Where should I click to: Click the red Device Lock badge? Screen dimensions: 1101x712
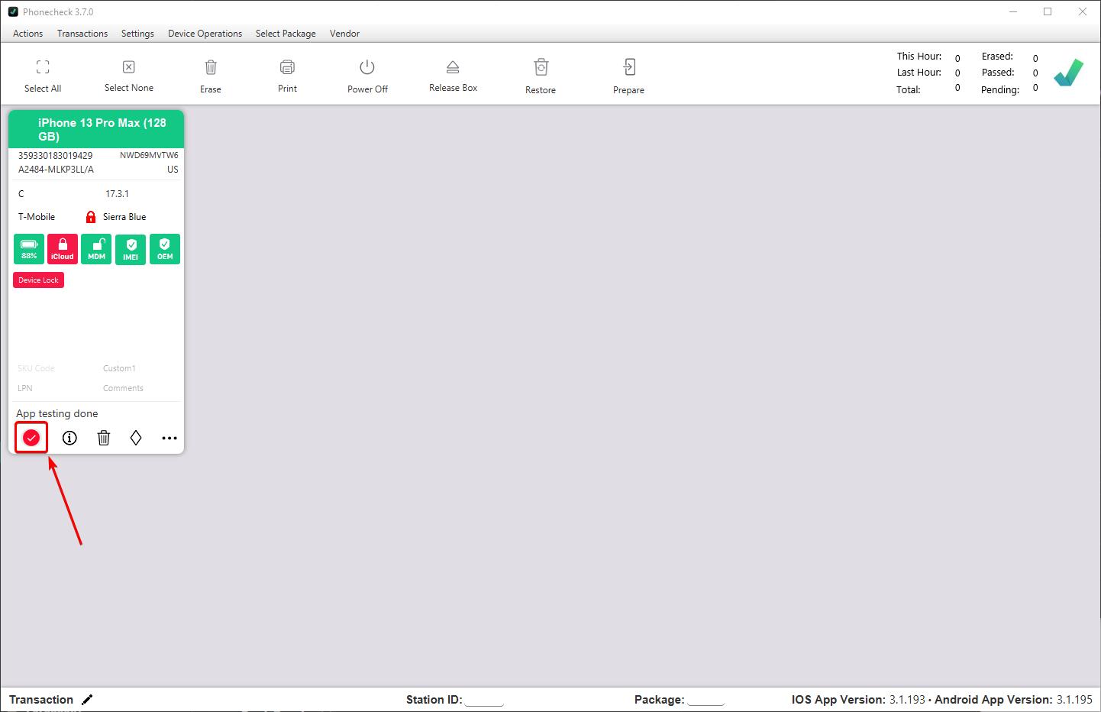38,280
